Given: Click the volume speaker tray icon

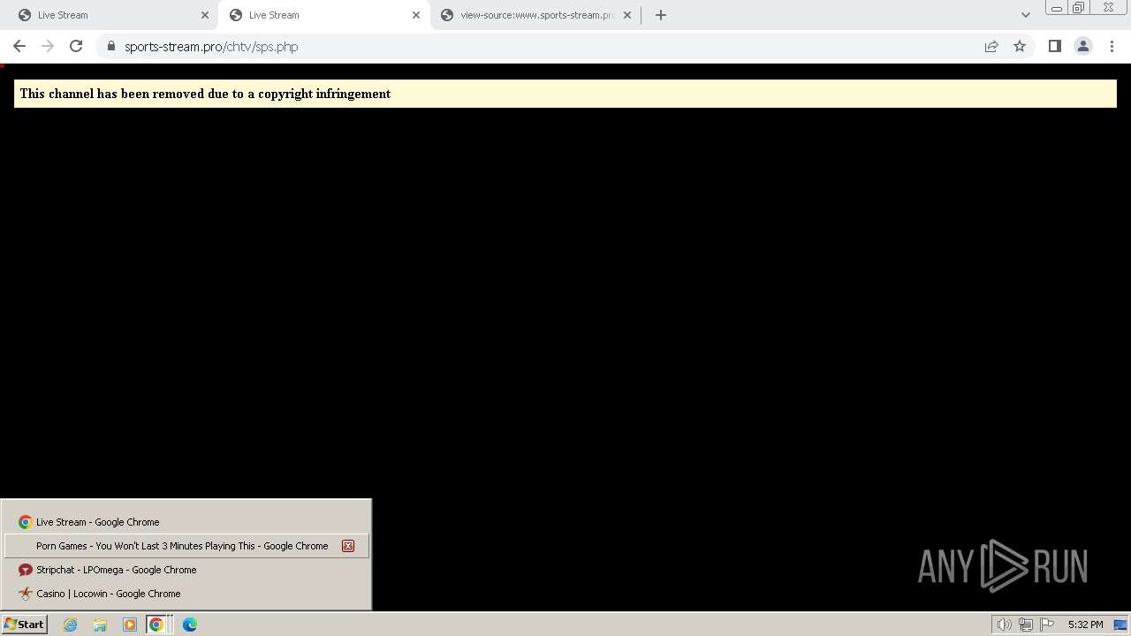Looking at the screenshot, I should pyautogui.click(x=1005, y=625).
